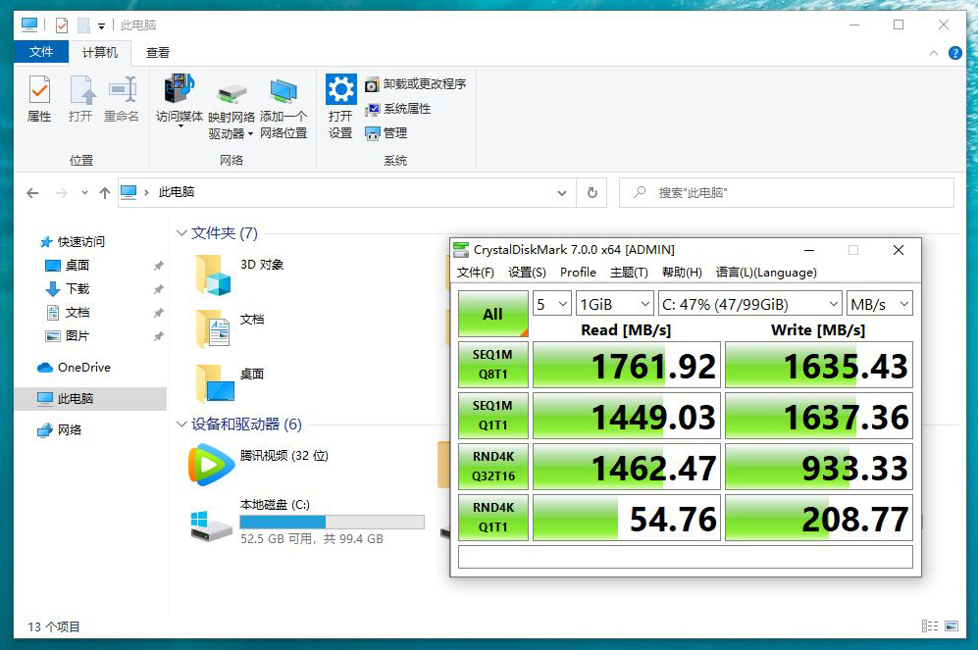978x650 pixels.
Task: Select 图片 in navigation pane
Action: [77, 336]
